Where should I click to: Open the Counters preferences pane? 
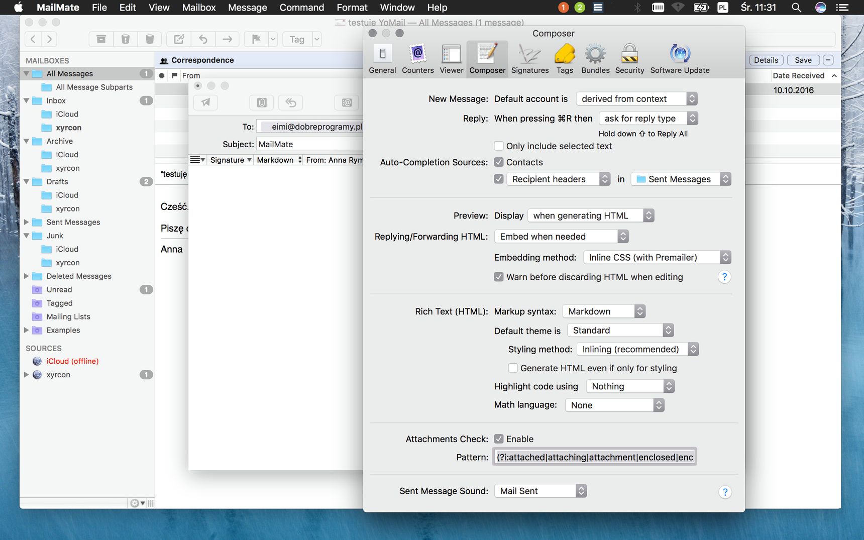[417, 59]
